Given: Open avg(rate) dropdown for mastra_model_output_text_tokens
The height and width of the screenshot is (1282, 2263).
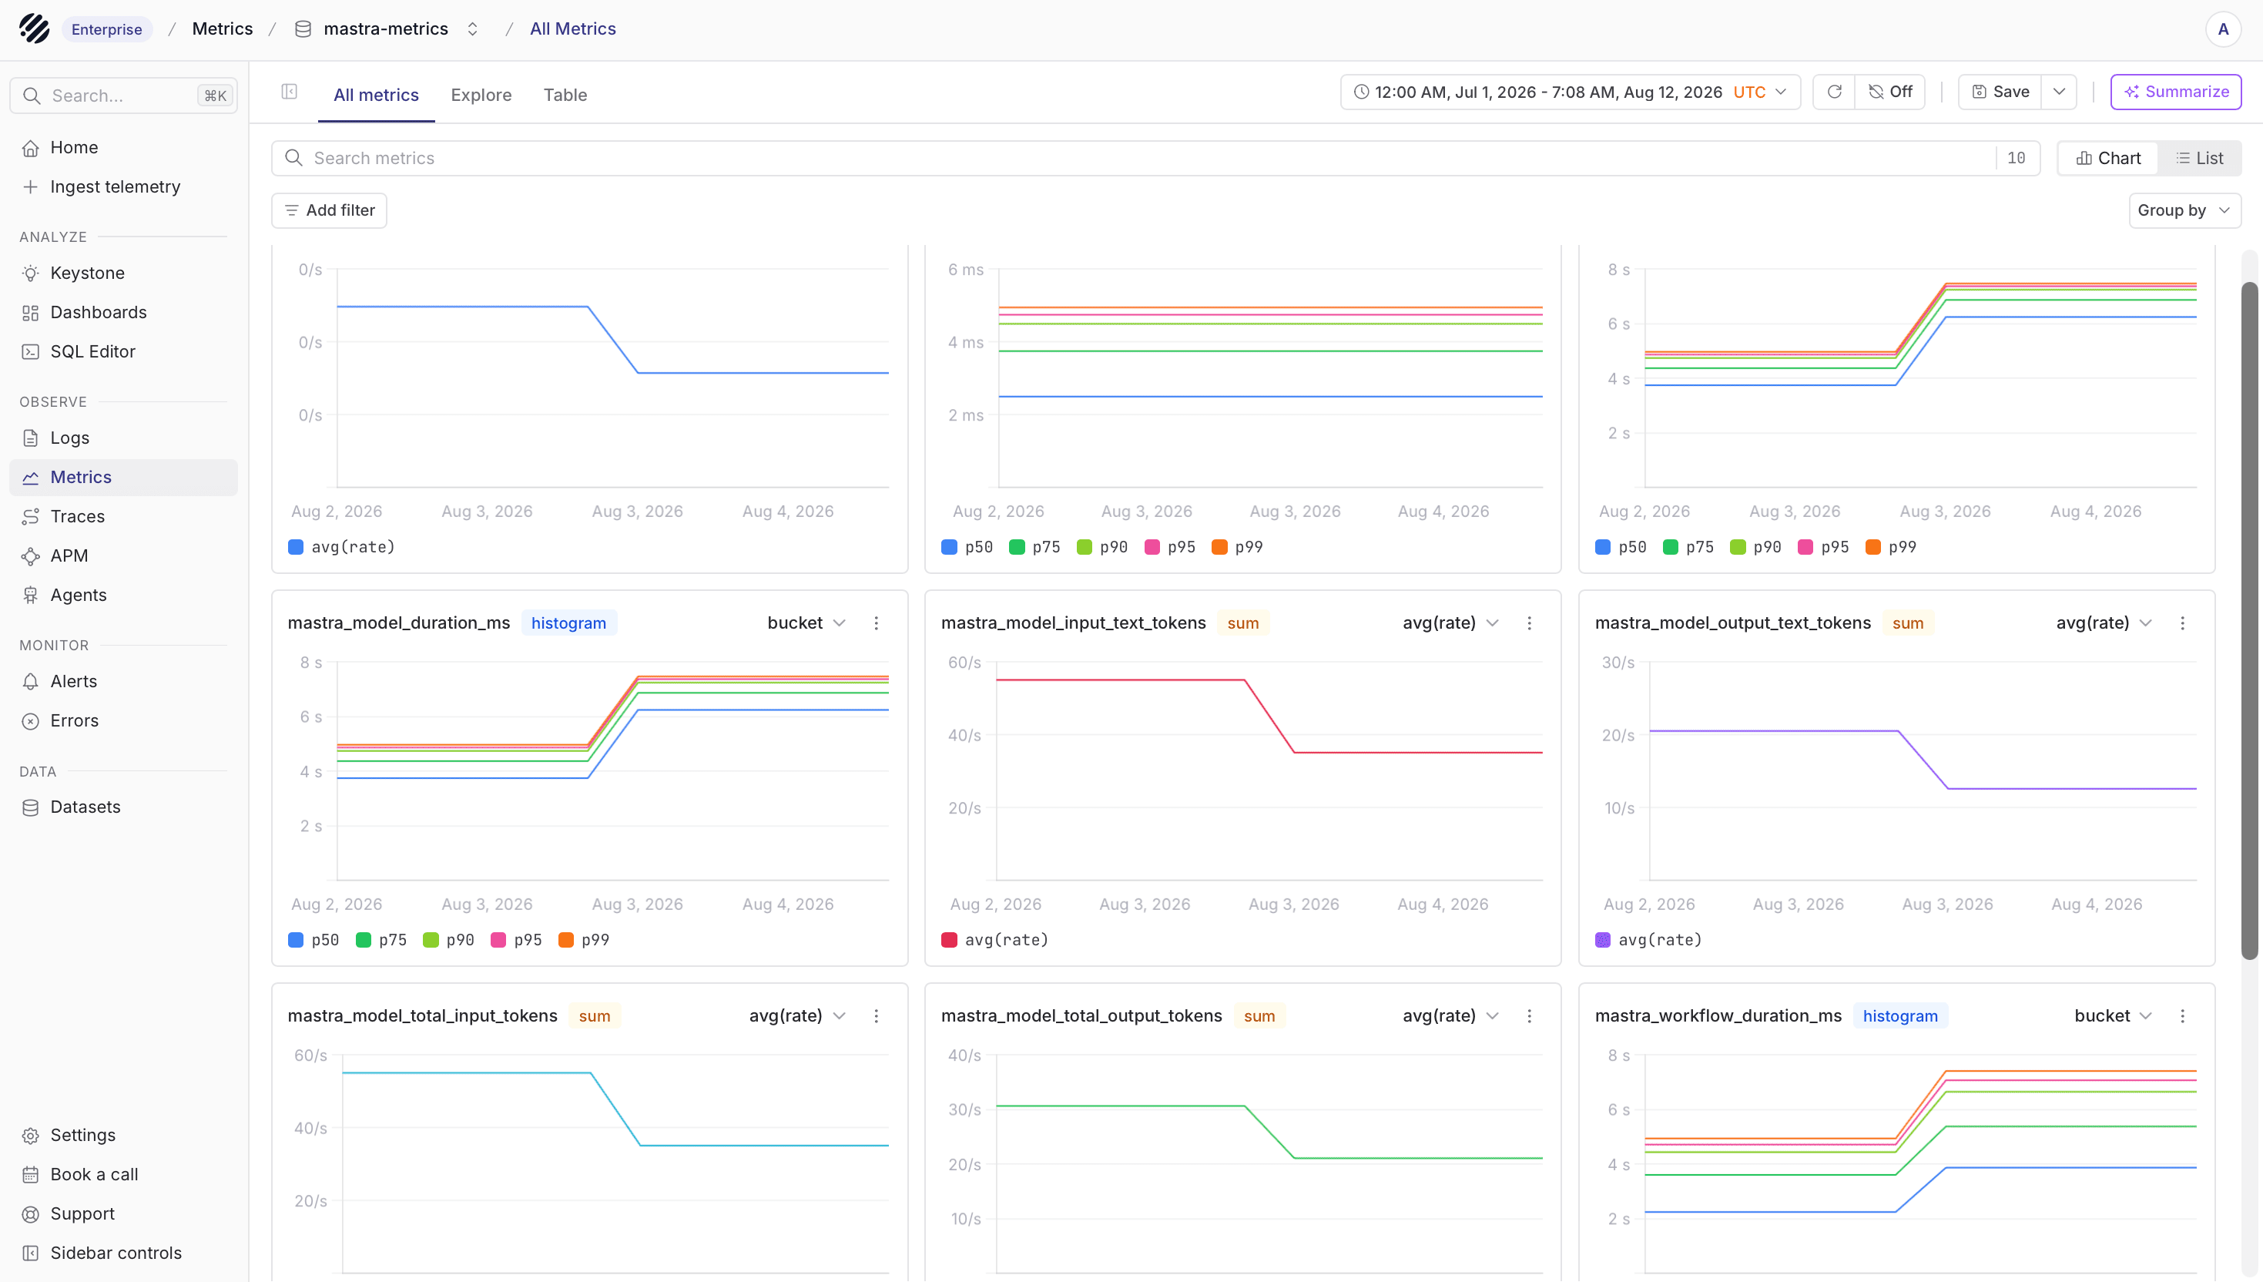Looking at the screenshot, I should [x=2104, y=623].
